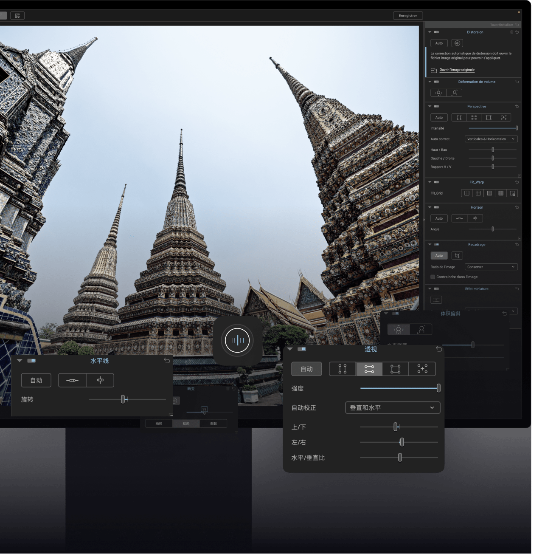Select vertical line tool in 水平线 panel

tap(100, 380)
